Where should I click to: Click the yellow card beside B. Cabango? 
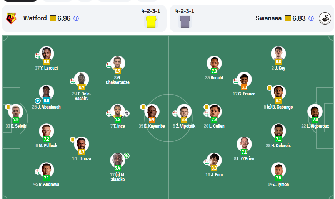click(x=270, y=88)
